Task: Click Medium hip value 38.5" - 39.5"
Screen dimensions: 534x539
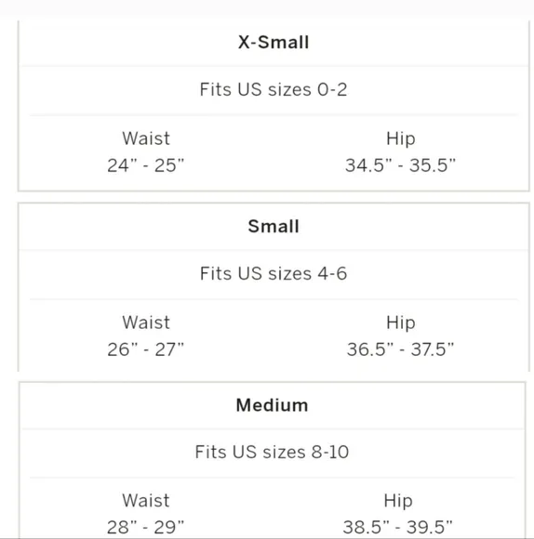Action: (x=398, y=527)
